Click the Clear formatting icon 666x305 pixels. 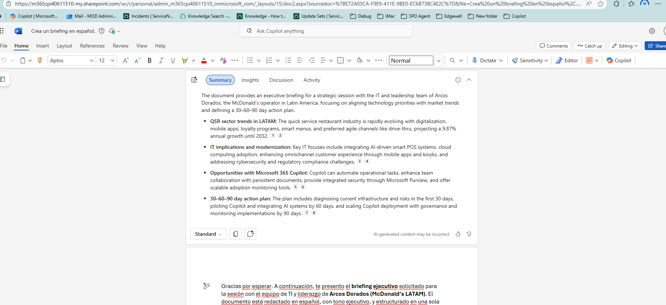223,60
